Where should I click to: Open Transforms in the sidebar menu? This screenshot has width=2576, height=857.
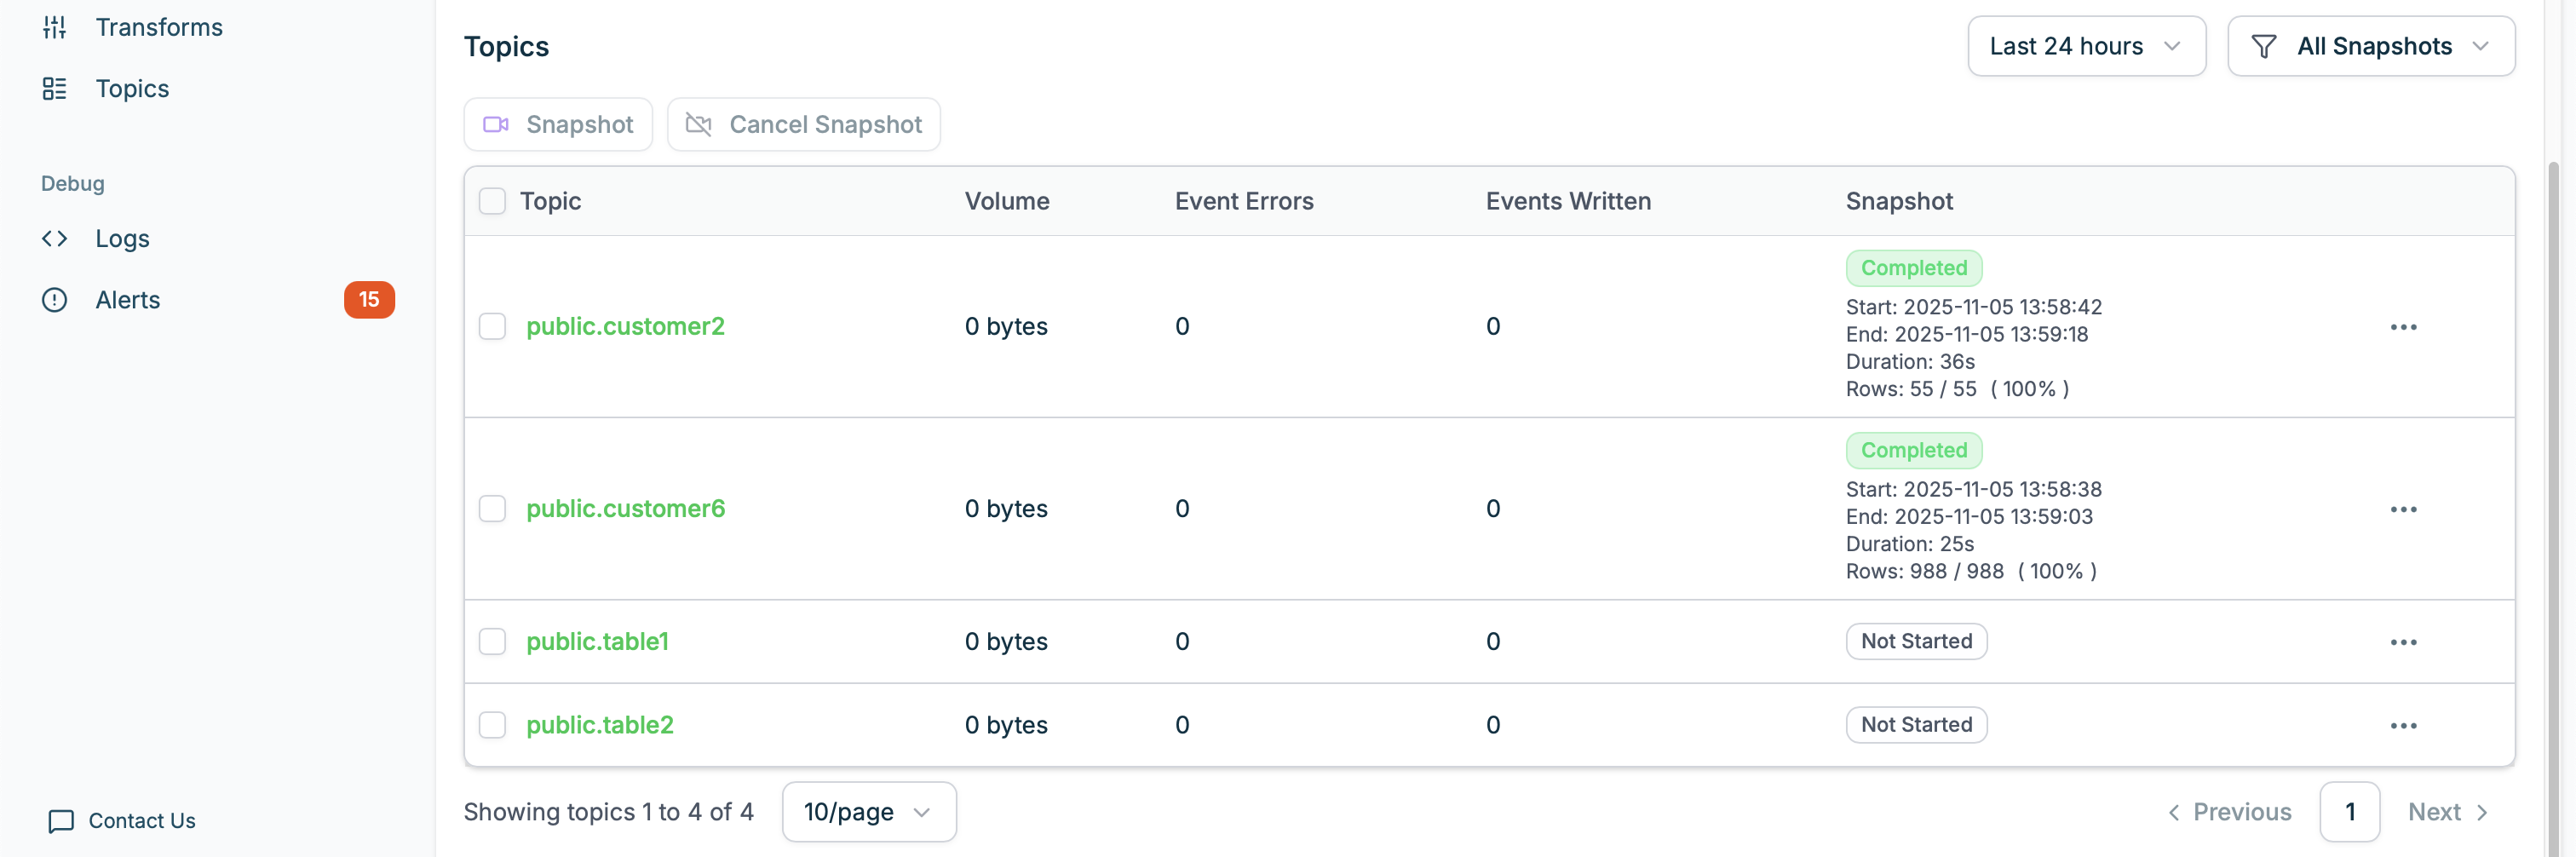159,27
